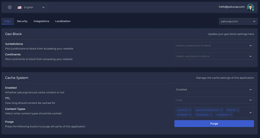The width and height of the screenshot is (260, 138).
Task: Switch to the Security tab
Action: click(22, 21)
